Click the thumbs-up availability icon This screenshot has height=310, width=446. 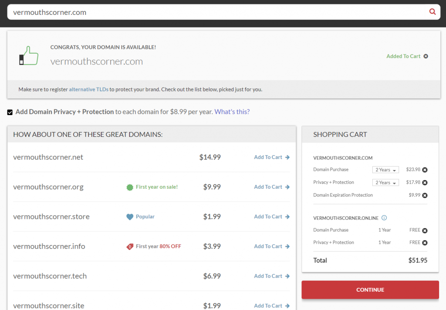[29, 56]
